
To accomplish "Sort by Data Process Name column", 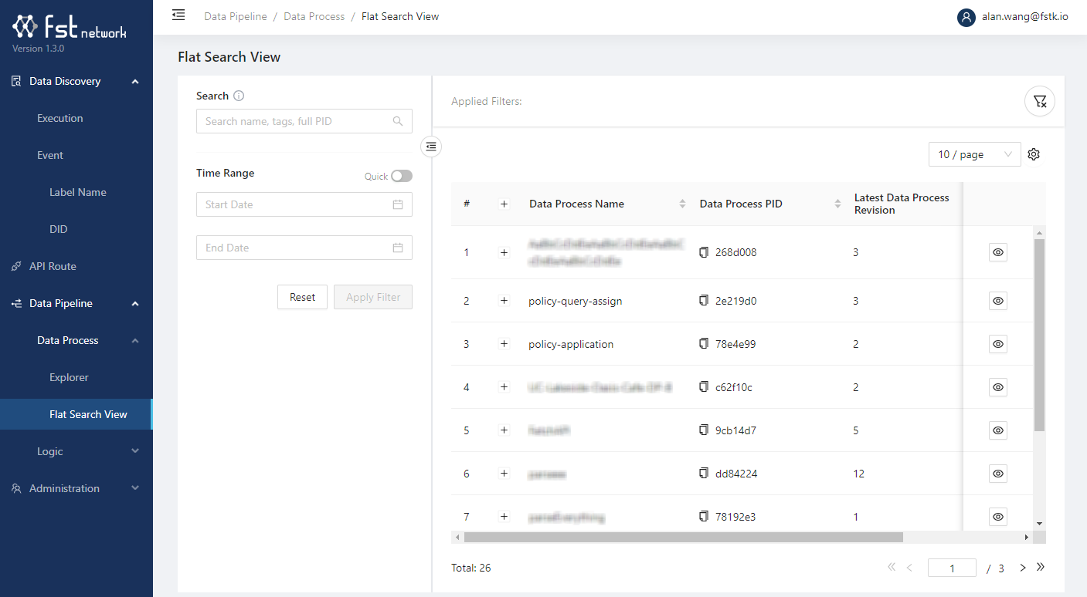I will 682,204.
